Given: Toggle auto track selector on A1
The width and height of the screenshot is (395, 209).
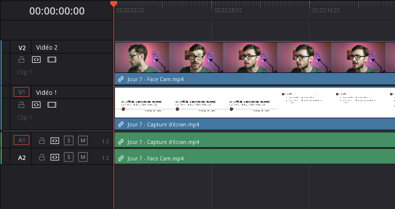Looking at the screenshot, I should tap(55, 140).
